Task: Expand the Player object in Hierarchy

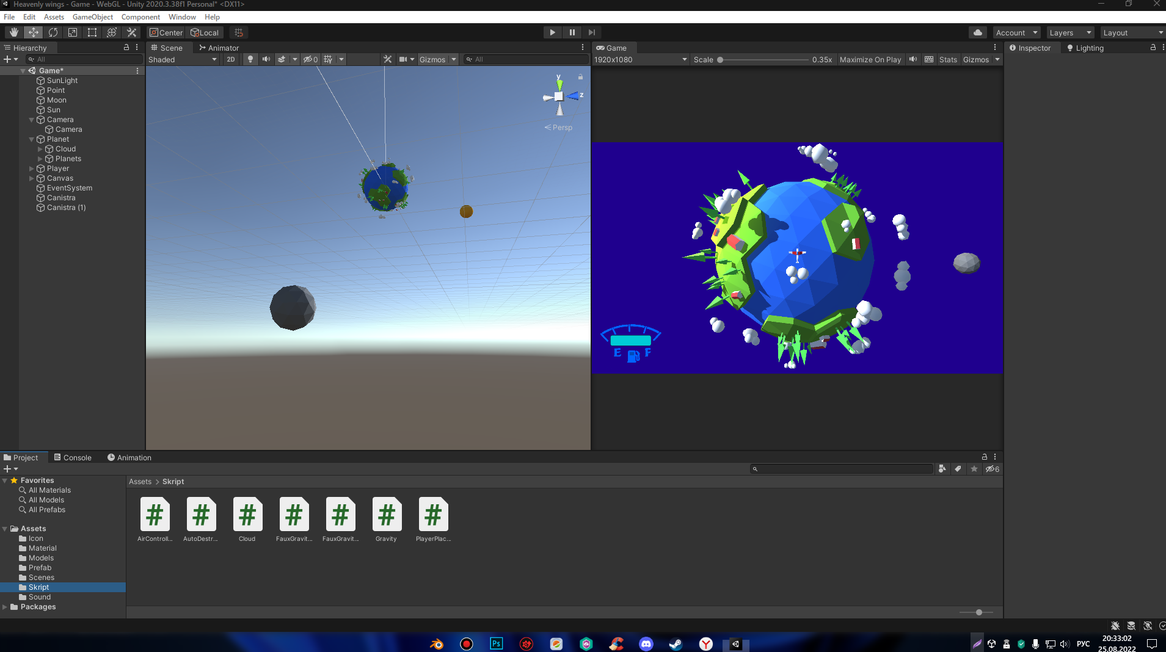Action: pyautogui.click(x=32, y=168)
